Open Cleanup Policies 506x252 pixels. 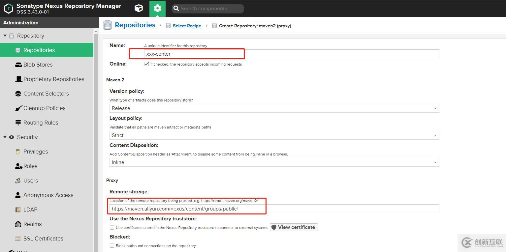(45, 108)
